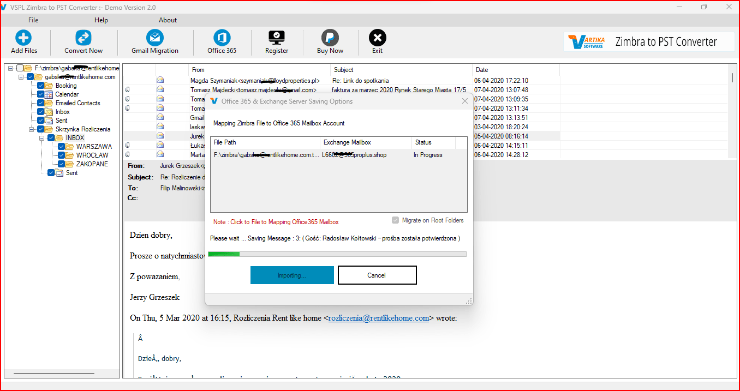The height and width of the screenshot is (391, 740).
Task: Click the Booking folder icon in tree
Action: pos(50,86)
